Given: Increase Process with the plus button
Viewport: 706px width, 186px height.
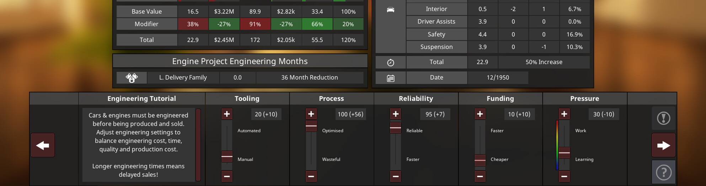Looking at the screenshot, I should [311, 114].
